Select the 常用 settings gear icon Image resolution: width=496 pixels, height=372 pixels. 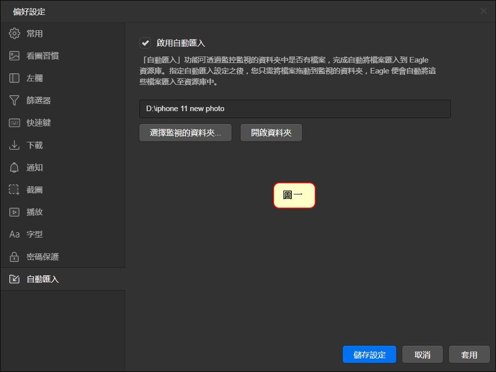point(14,33)
